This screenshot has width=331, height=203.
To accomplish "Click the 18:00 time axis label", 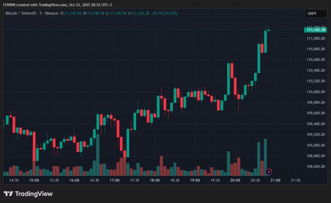I will point(154,181).
